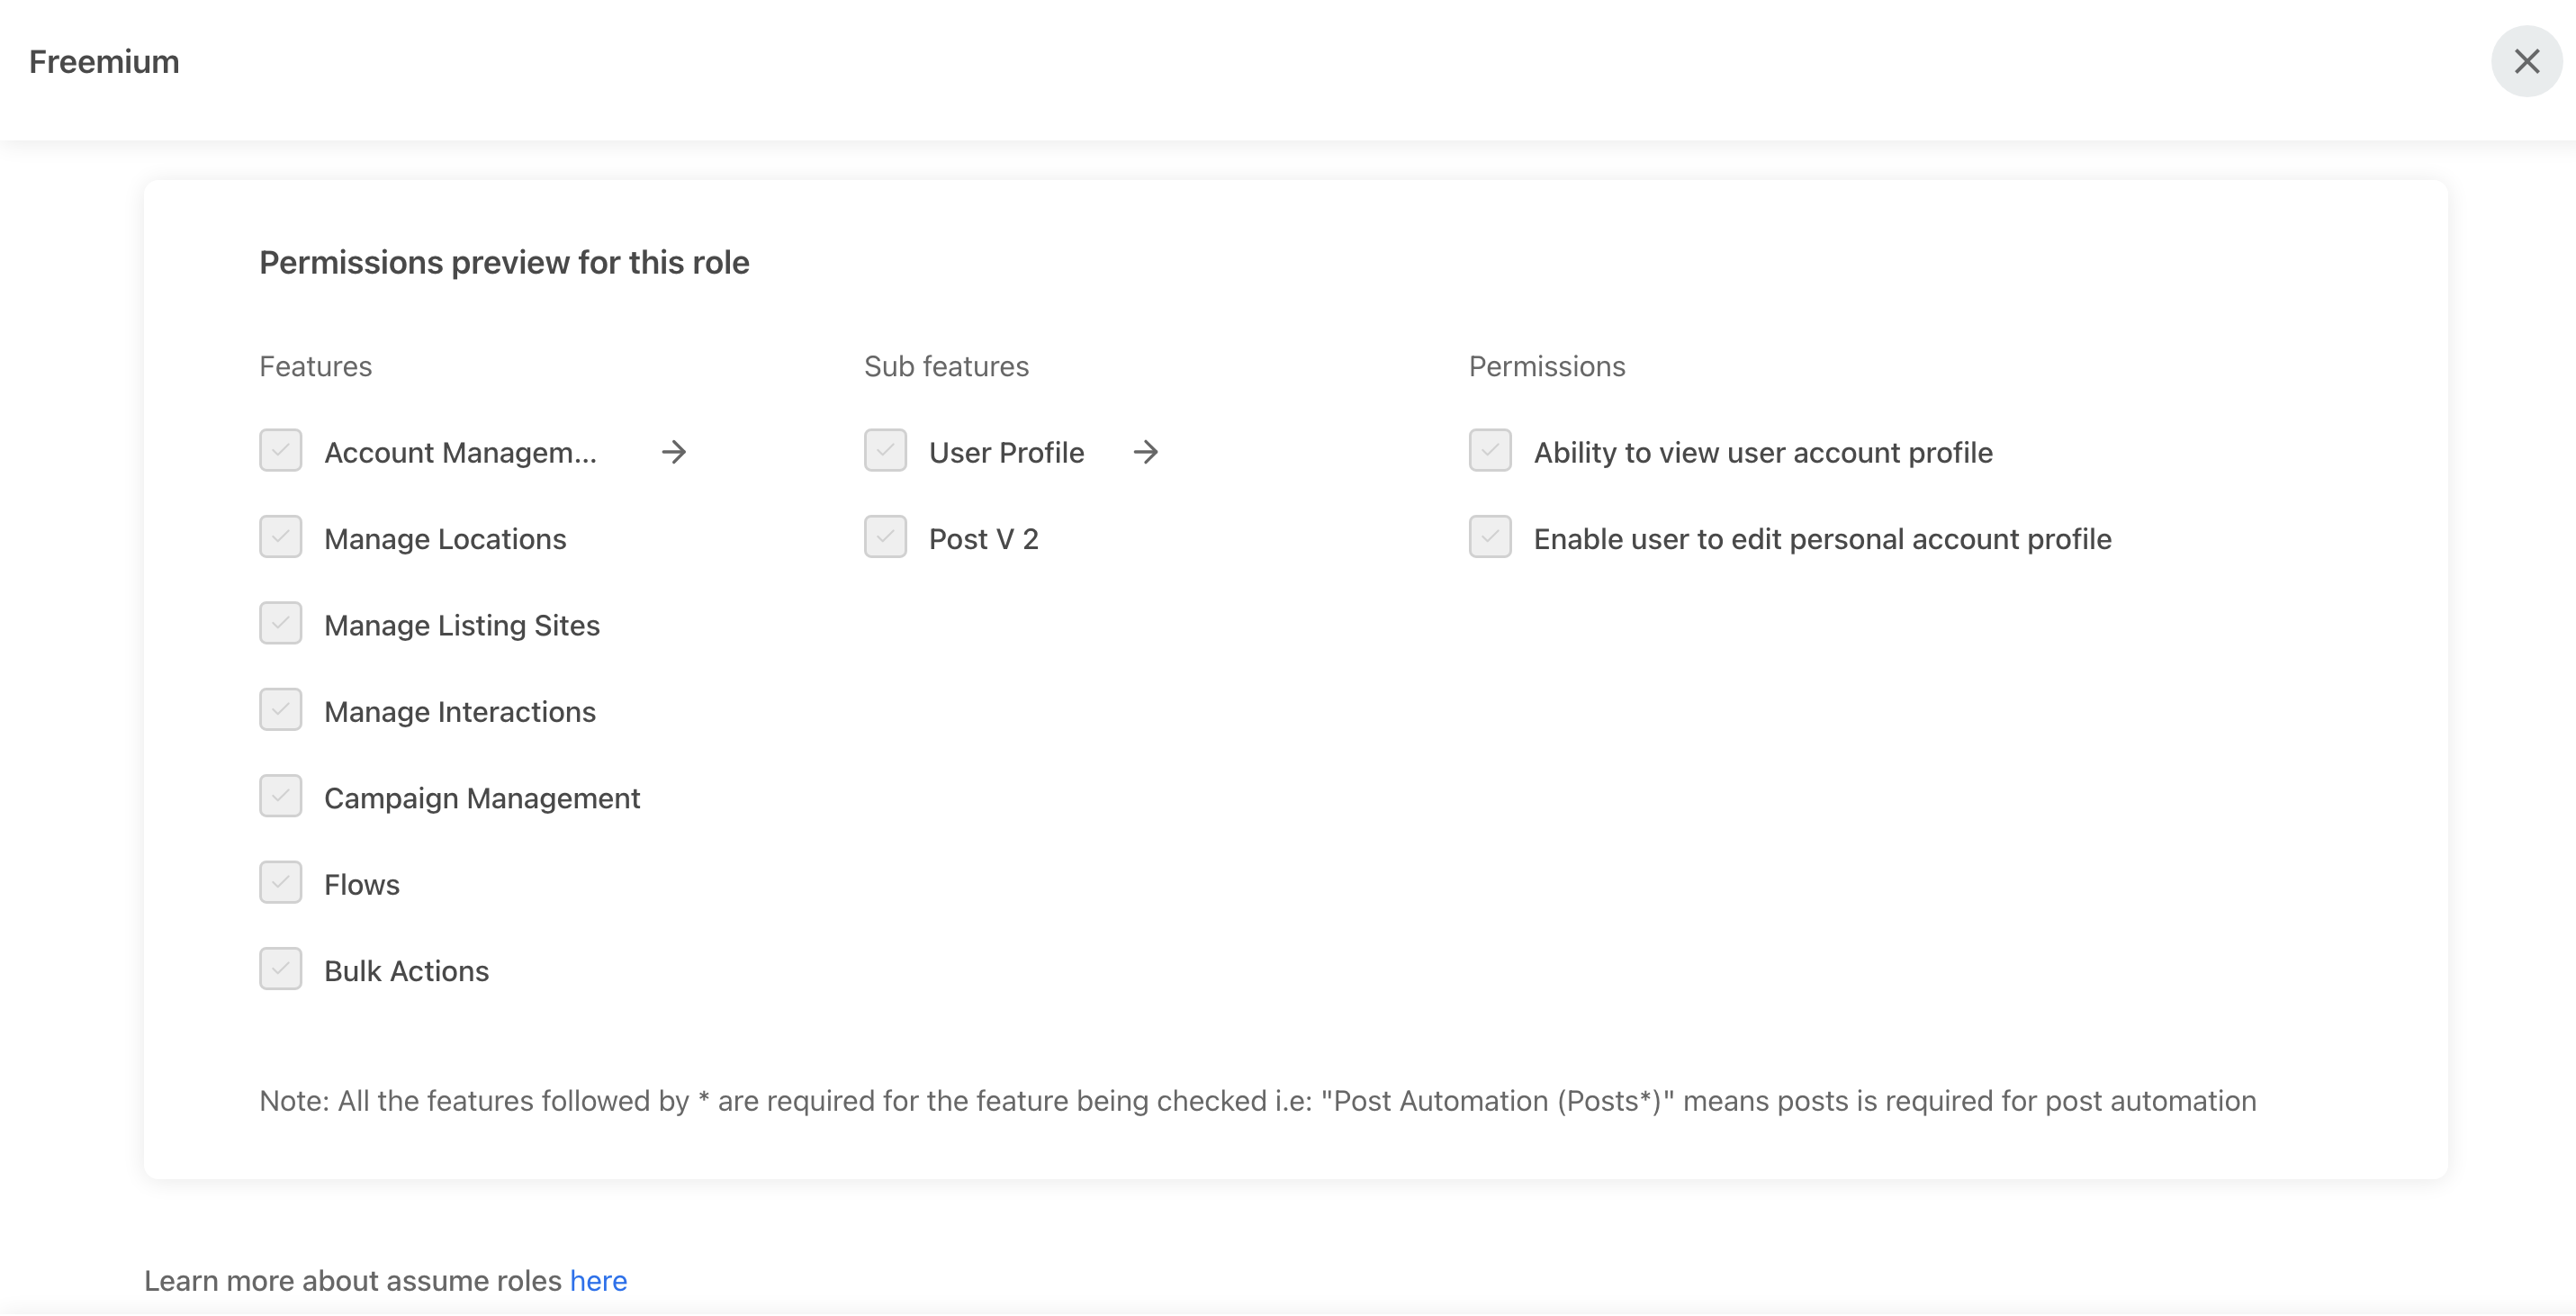The image size is (2576, 1316).
Task: Toggle Manage Locations checkbox
Action: [x=281, y=537]
